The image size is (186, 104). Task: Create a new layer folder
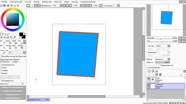pyautogui.click(x=157, y=71)
